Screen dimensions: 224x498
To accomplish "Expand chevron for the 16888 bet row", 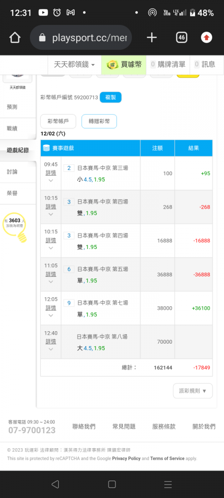I will point(51,248).
